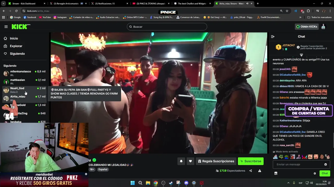The image size is (334, 187).
Task: Open the Google bookmark
Action: [x=15, y=17]
